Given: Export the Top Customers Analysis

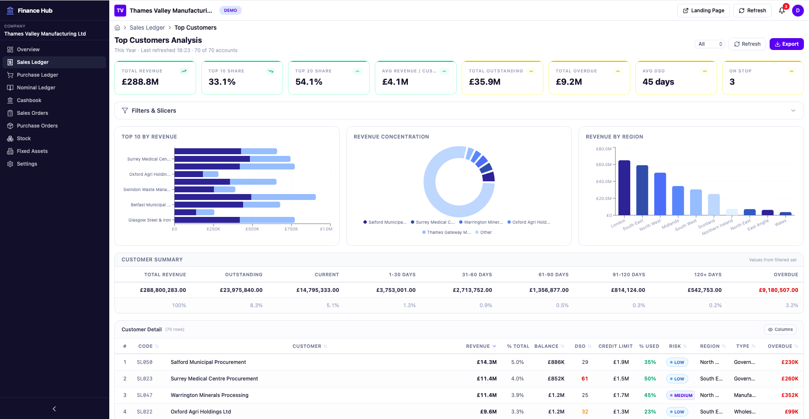Looking at the screenshot, I should point(787,44).
